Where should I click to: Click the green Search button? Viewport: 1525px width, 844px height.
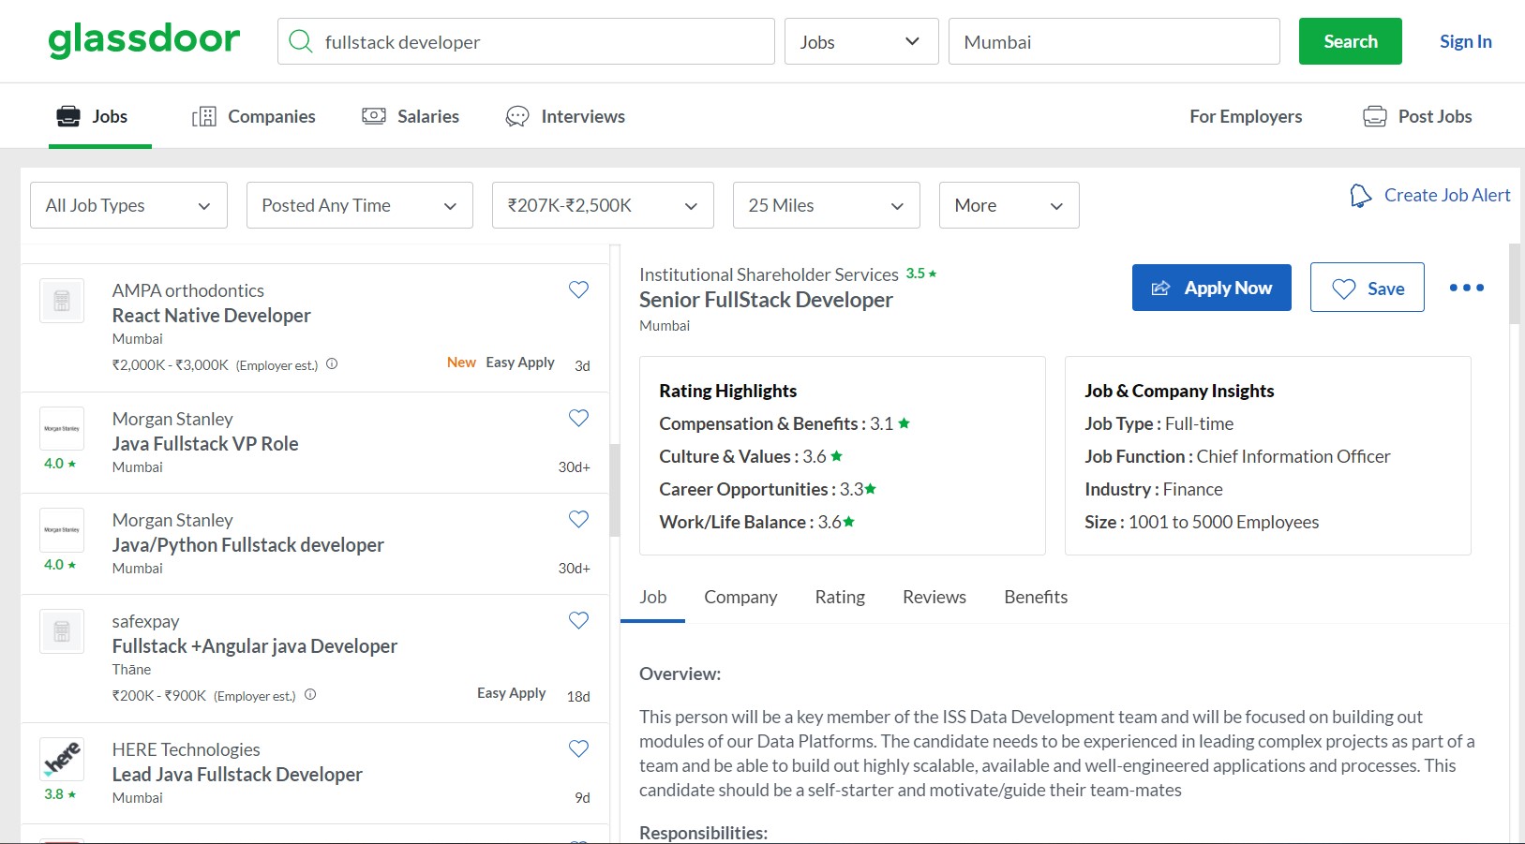(x=1351, y=41)
